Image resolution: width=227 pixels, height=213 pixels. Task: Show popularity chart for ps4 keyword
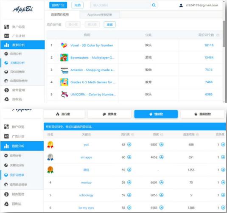tap(129, 145)
